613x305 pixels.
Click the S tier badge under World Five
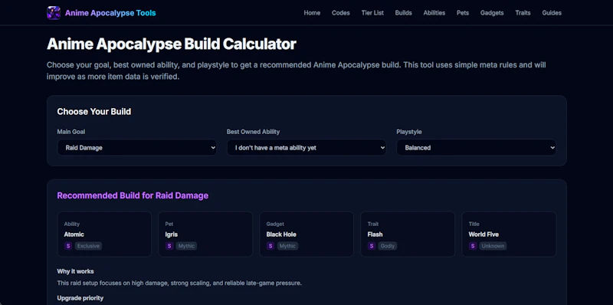473,246
